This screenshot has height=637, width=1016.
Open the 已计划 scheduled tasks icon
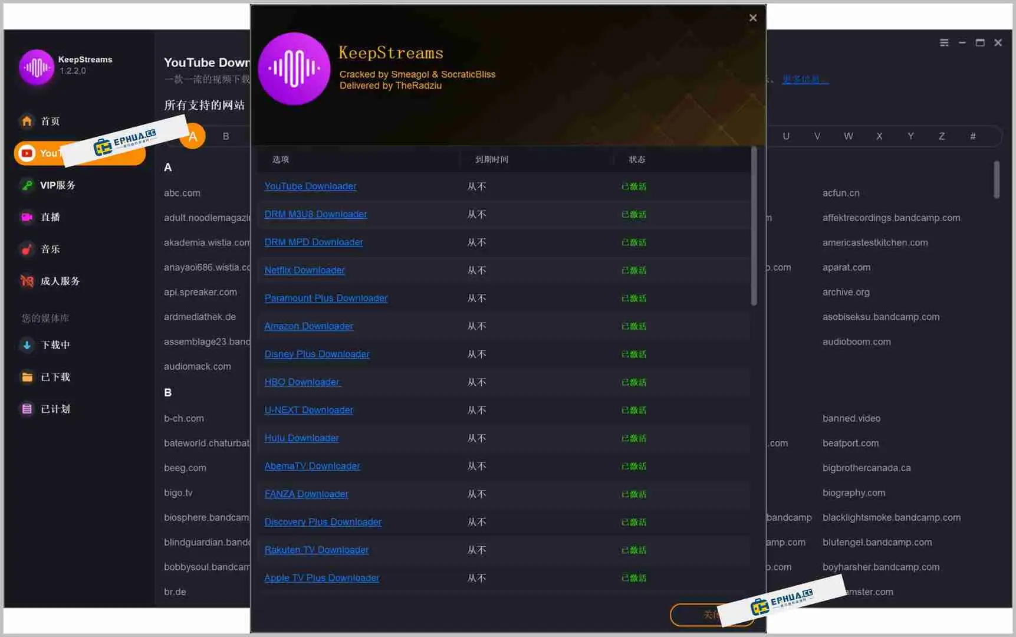point(27,409)
